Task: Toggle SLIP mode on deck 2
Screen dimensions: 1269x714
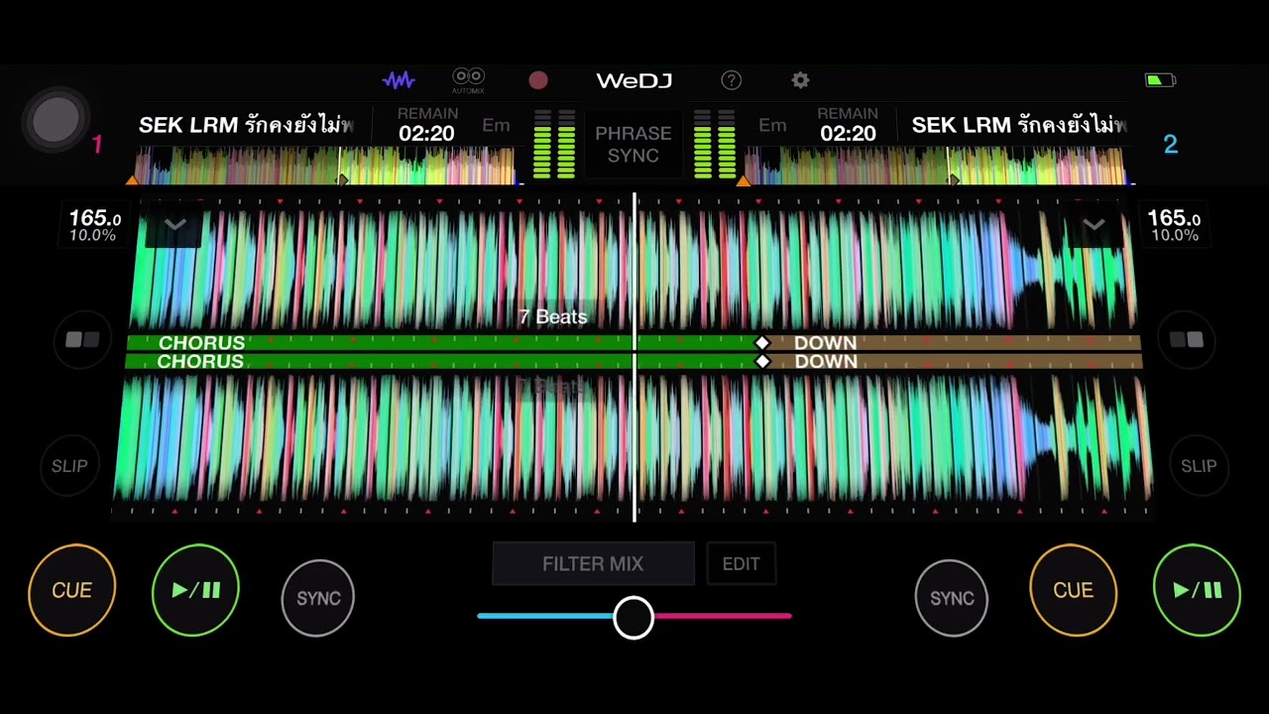Action: coord(1199,466)
